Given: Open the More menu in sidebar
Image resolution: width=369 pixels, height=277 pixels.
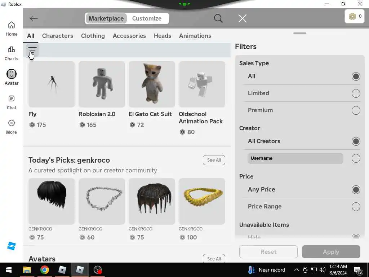Looking at the screenshot, I should tap(11, 127).
